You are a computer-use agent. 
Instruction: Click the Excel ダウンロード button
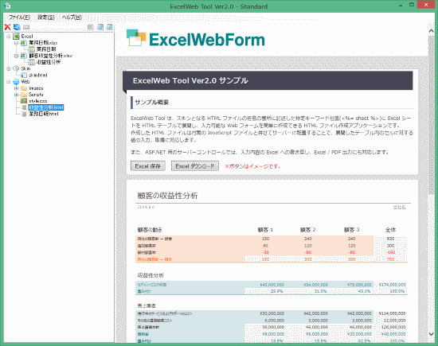point(195,166)
